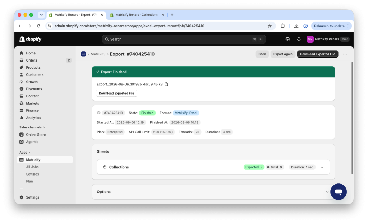
Task: Open the tab search dropdown arrow
Action: point(41,15)
